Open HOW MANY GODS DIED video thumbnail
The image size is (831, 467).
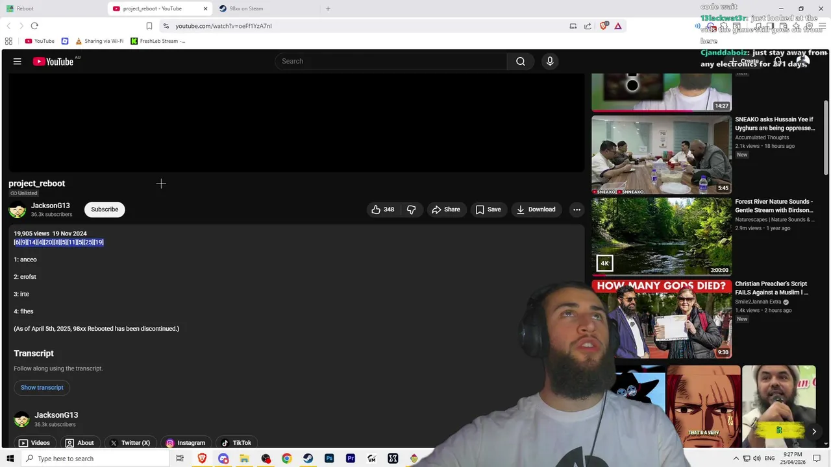coord(662,319)
